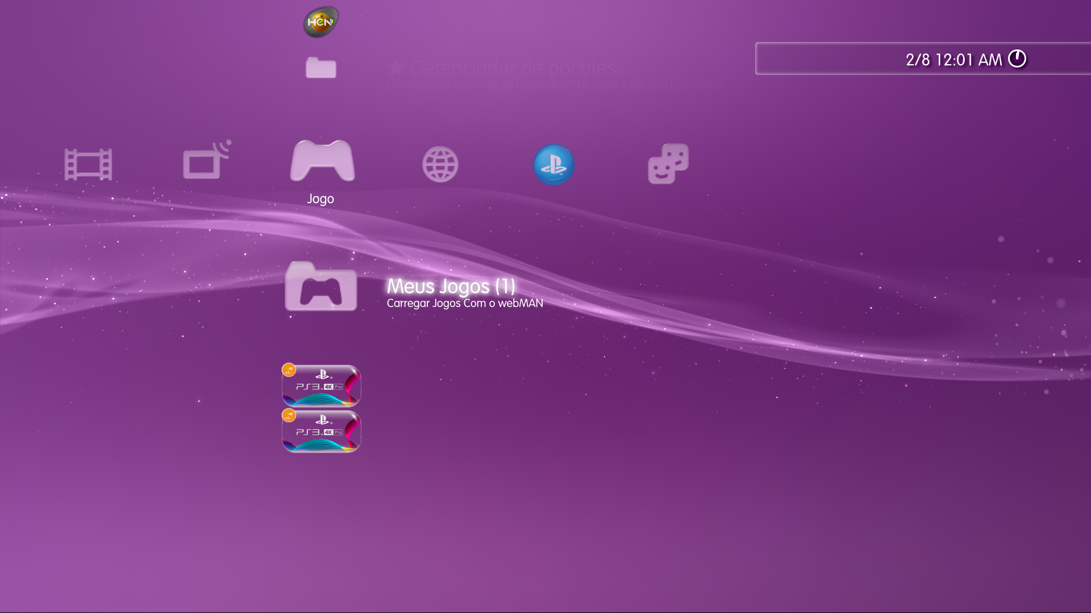Launch the first PS3 4K Pro game
Image resolution: width=1091 pixels, height=613 pixels.
click(321, 385)
